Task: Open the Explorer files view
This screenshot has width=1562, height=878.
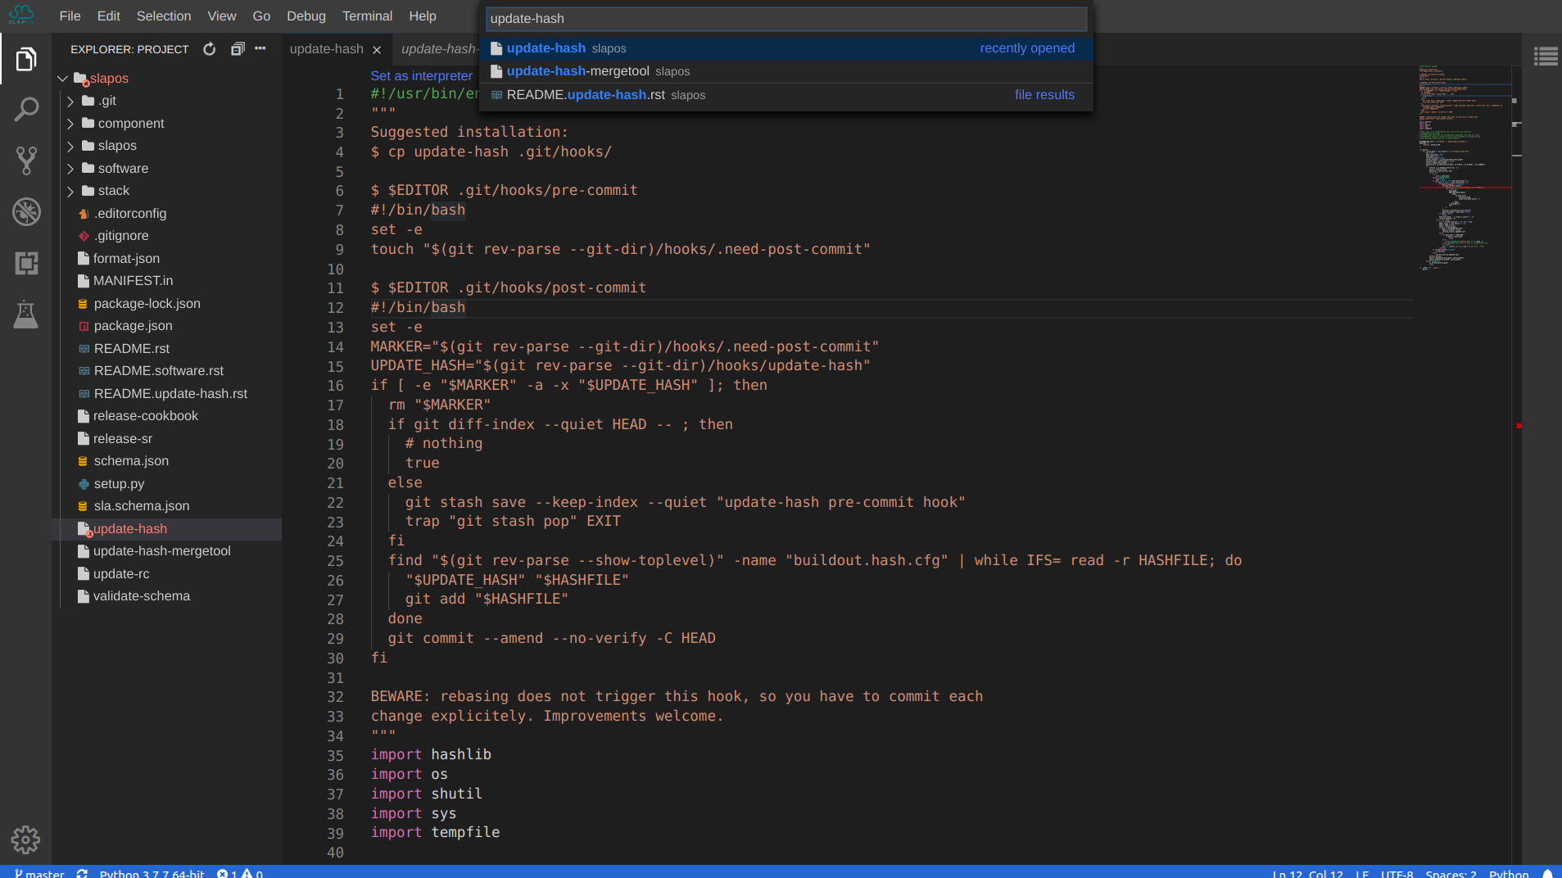Action: point(25,59)
